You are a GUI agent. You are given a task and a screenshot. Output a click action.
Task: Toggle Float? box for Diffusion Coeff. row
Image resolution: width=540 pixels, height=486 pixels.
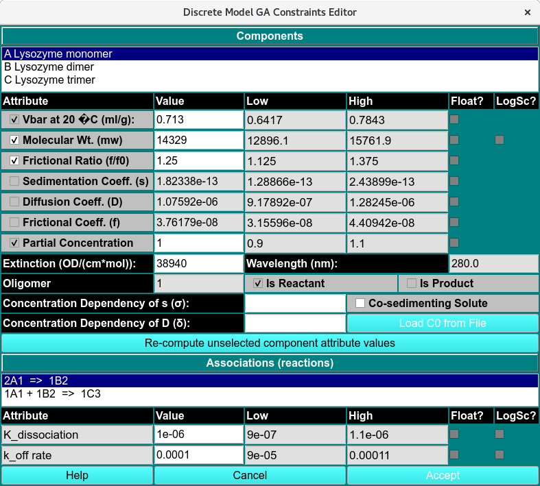(x=454, y=202)
